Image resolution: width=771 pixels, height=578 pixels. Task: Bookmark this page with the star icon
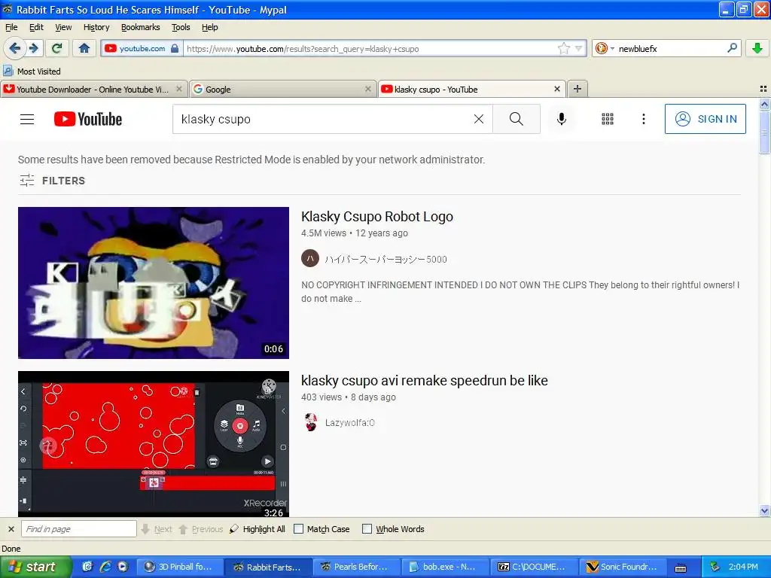click(x=563, y=48)
